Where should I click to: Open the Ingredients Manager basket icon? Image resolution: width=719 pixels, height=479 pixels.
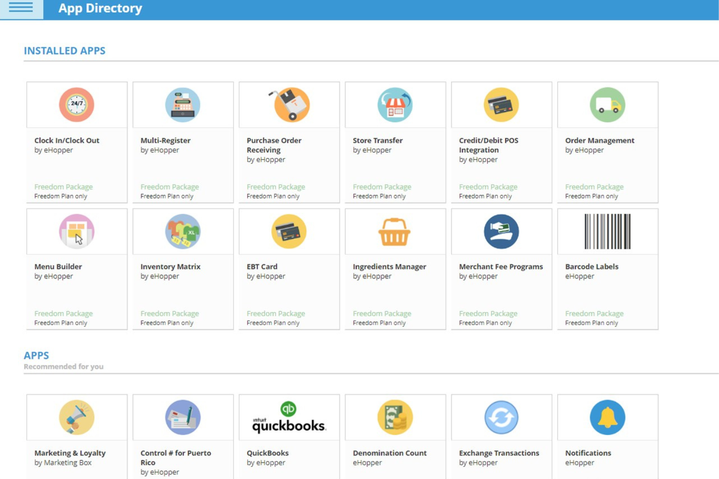tap(394, 231)
